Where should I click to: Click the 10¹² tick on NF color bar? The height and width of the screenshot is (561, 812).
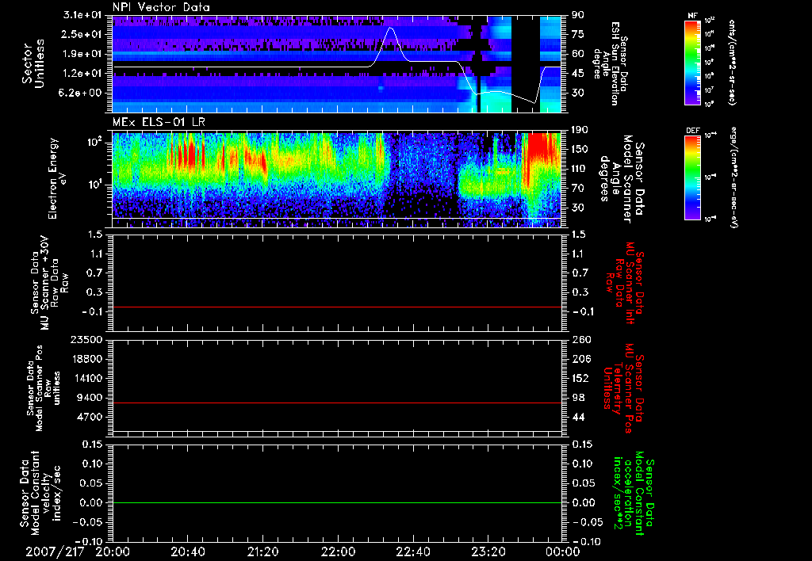[710, 21]
